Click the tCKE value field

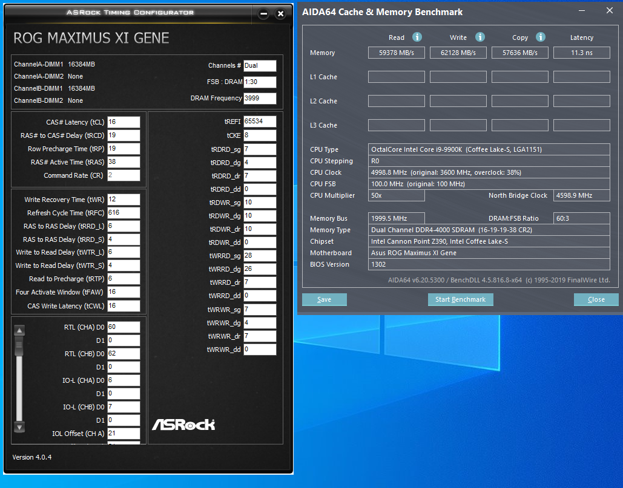(260, 135)
